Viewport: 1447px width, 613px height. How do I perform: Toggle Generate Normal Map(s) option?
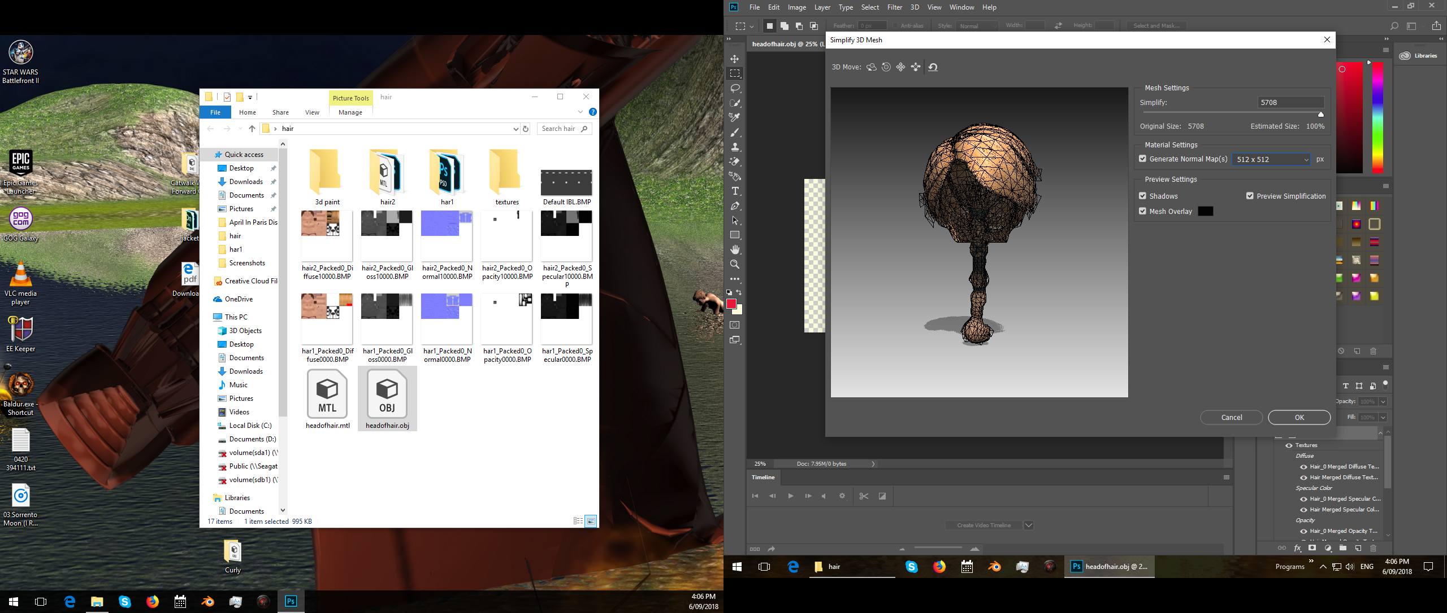1142,159
